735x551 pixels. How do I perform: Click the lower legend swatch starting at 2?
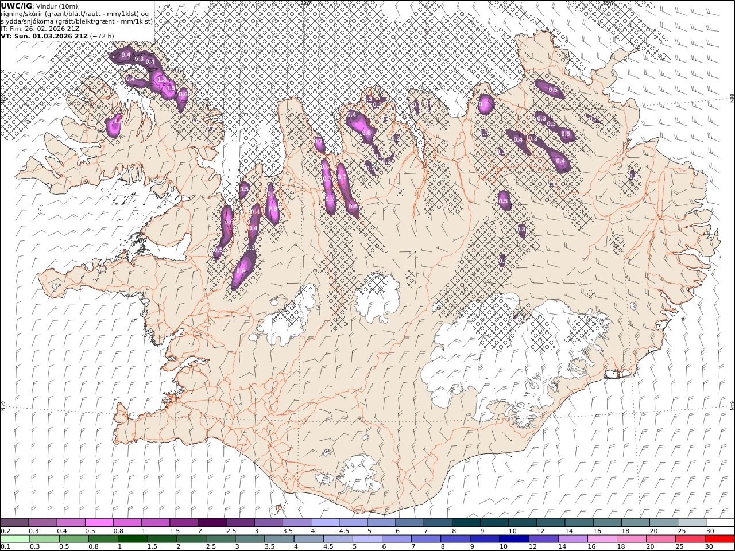[191, 538]
